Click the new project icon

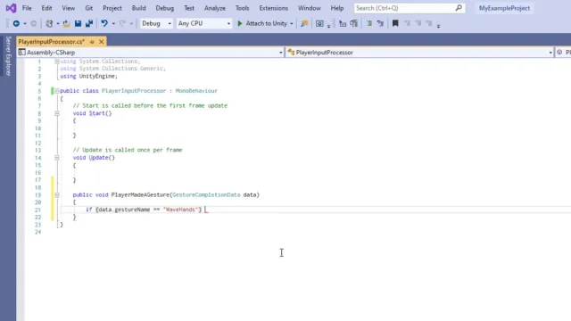[49, 24]
